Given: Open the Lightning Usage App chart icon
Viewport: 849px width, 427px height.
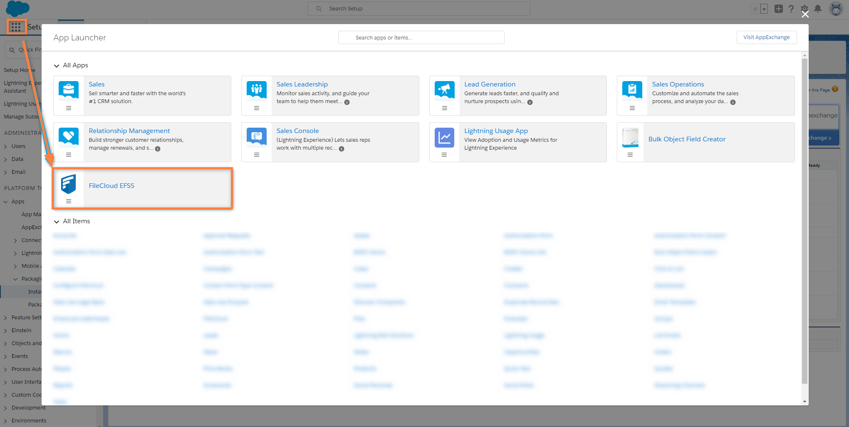Looking at the screenshot, I should click(444, 138).
